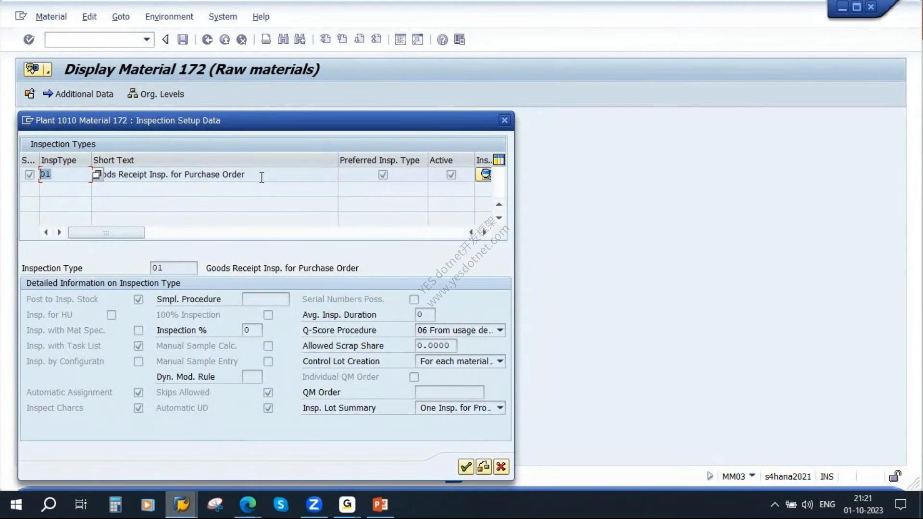Click the green Back arrow icon
The image size is (923, 519).
[x=207, y=39]
